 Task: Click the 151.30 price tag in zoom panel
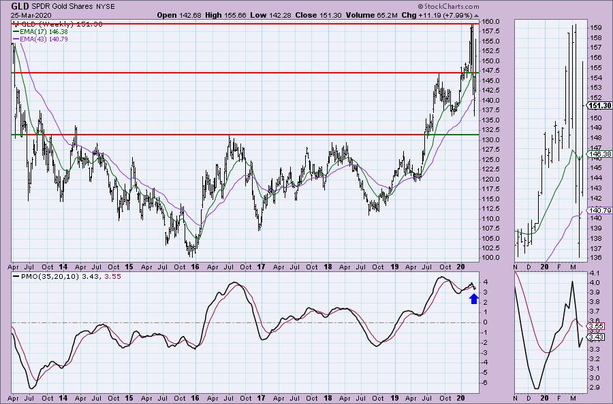[599, 105]
